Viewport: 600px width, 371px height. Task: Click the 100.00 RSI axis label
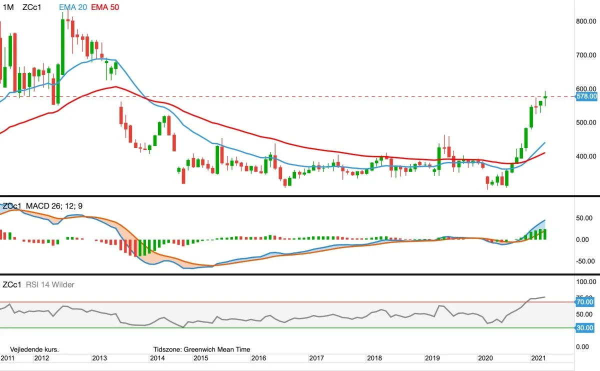point(586,282)
